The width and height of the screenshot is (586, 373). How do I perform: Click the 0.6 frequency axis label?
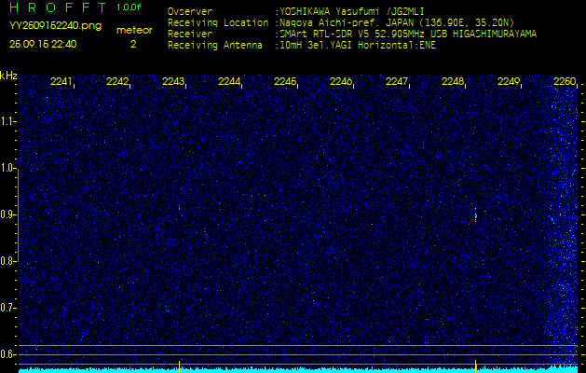pyautogui.click(x=8, y=354)
